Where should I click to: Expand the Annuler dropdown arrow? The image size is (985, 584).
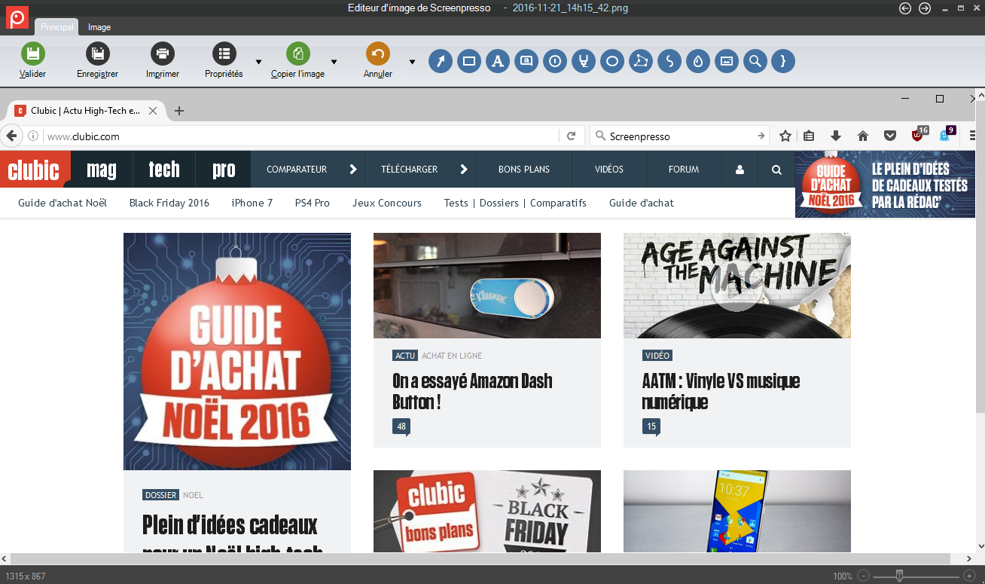(412, 62)
